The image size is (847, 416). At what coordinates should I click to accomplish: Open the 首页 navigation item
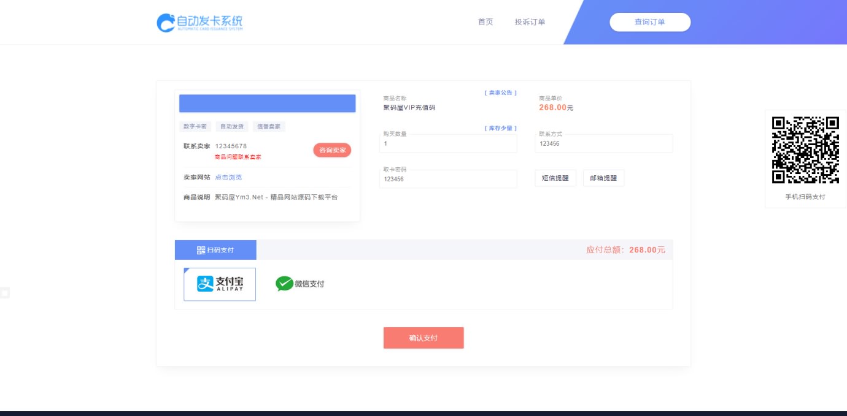(485, 22)
